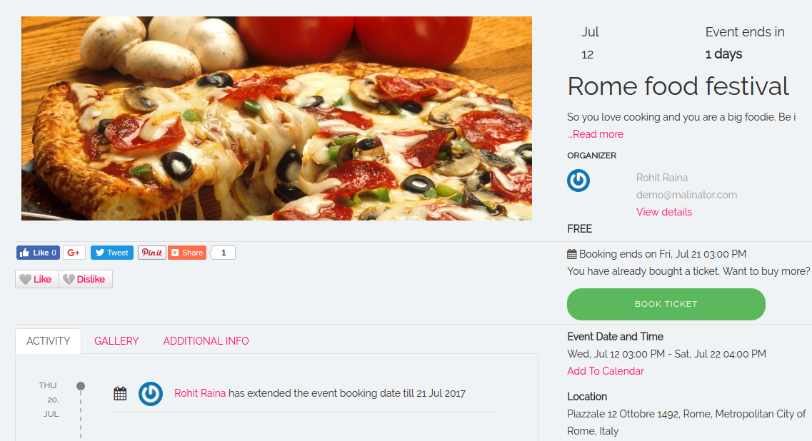Click the organizer avatar beside Rohit Raina
The height and width of the screenshot is (441, 812).
(x=578, y=181)
